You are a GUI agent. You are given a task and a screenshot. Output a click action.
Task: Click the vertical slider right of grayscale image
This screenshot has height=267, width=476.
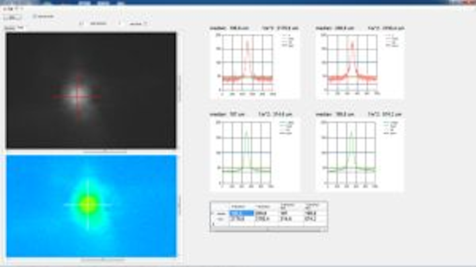(x=179, y=88)
